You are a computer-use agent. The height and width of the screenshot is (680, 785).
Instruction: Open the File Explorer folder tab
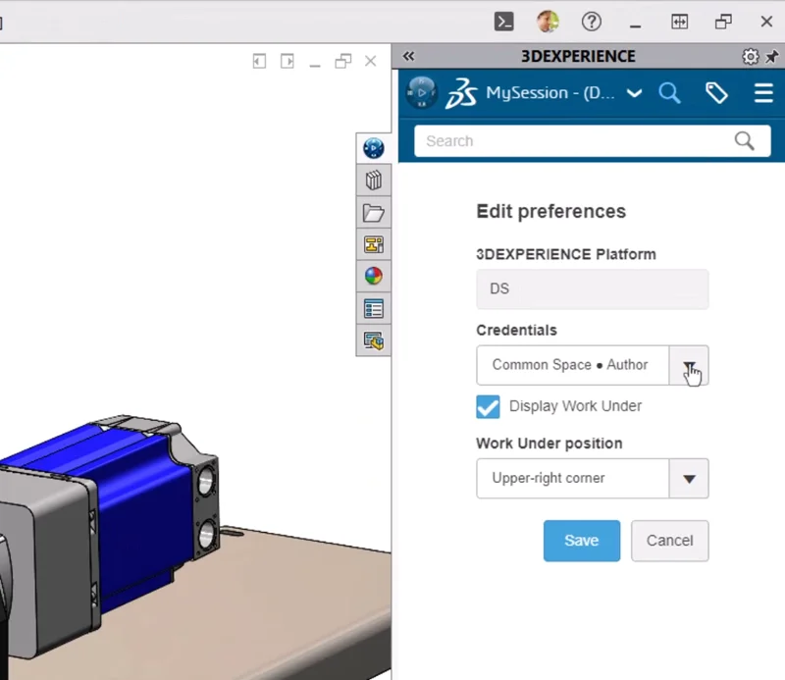tap(373, 213)
